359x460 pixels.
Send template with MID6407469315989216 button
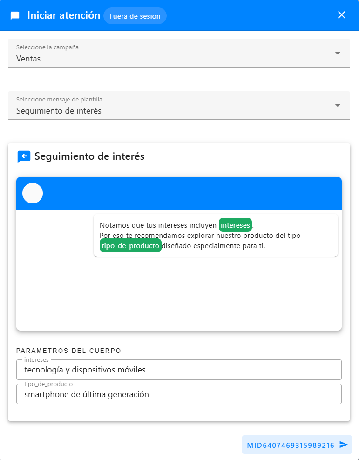point(291,445)
